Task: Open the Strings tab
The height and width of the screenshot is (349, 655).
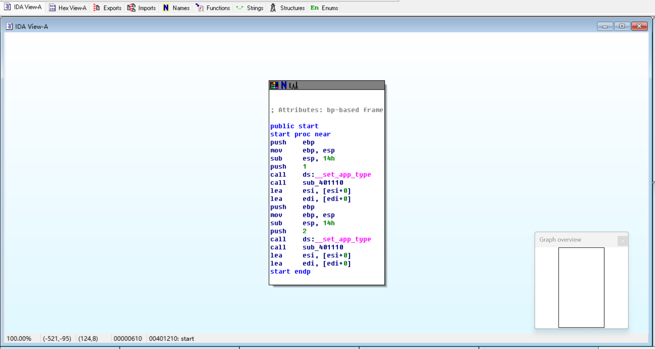Action: pyautogui.click(x=250, y=8)
